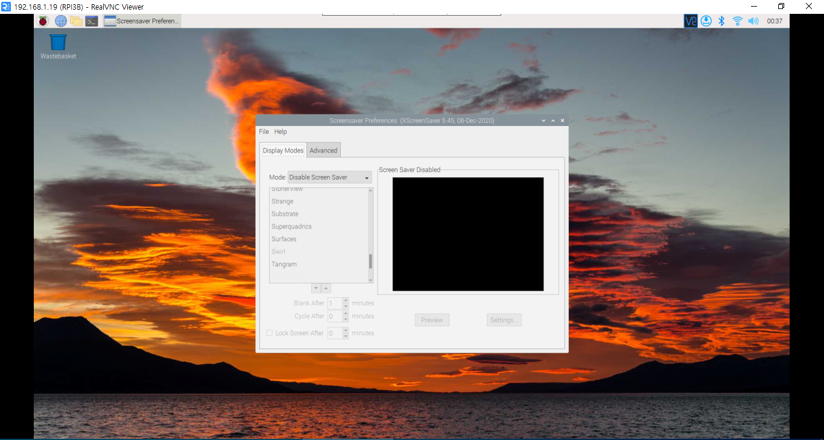The width and height of the screenshot is (824, 440).
Task: Switch to the Advanced tab
Action: [x=323, y=150]
